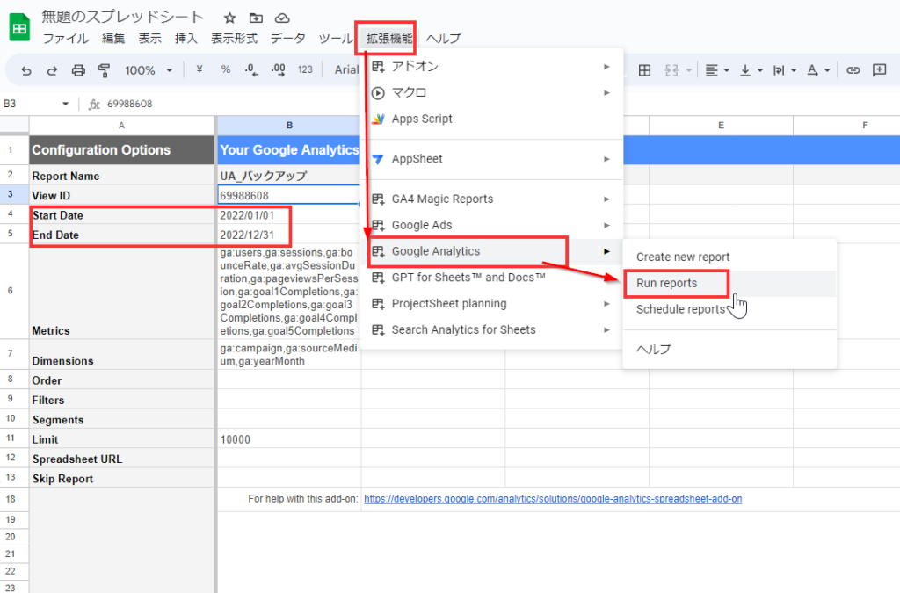The width and height of the screenshot is (900, 593).
Task: Select the View ID cell 69988608
Action: (x=288, y=196)
